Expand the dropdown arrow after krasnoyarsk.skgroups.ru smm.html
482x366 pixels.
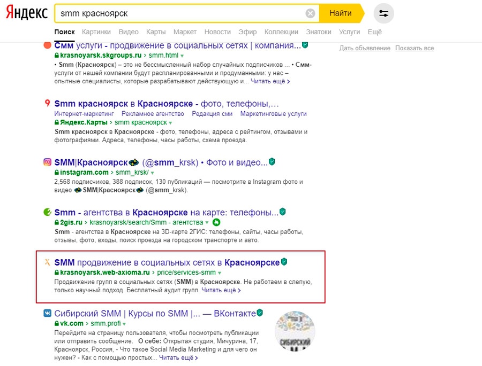[x=182, y=56]
